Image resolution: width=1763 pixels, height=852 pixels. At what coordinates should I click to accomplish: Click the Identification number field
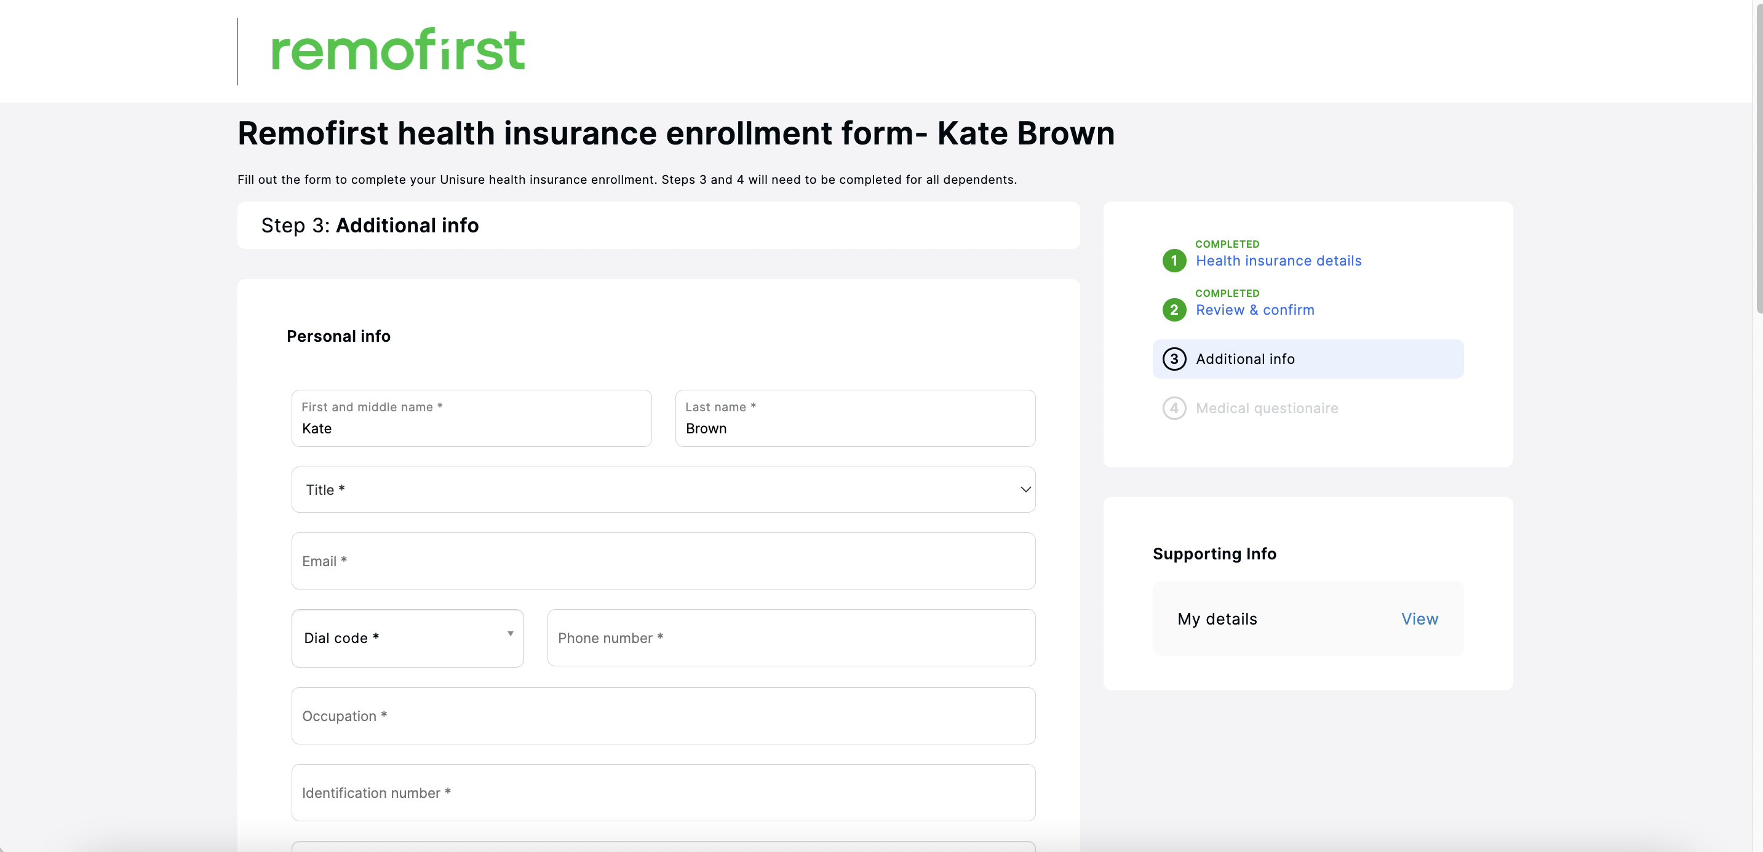click(663, 793)
